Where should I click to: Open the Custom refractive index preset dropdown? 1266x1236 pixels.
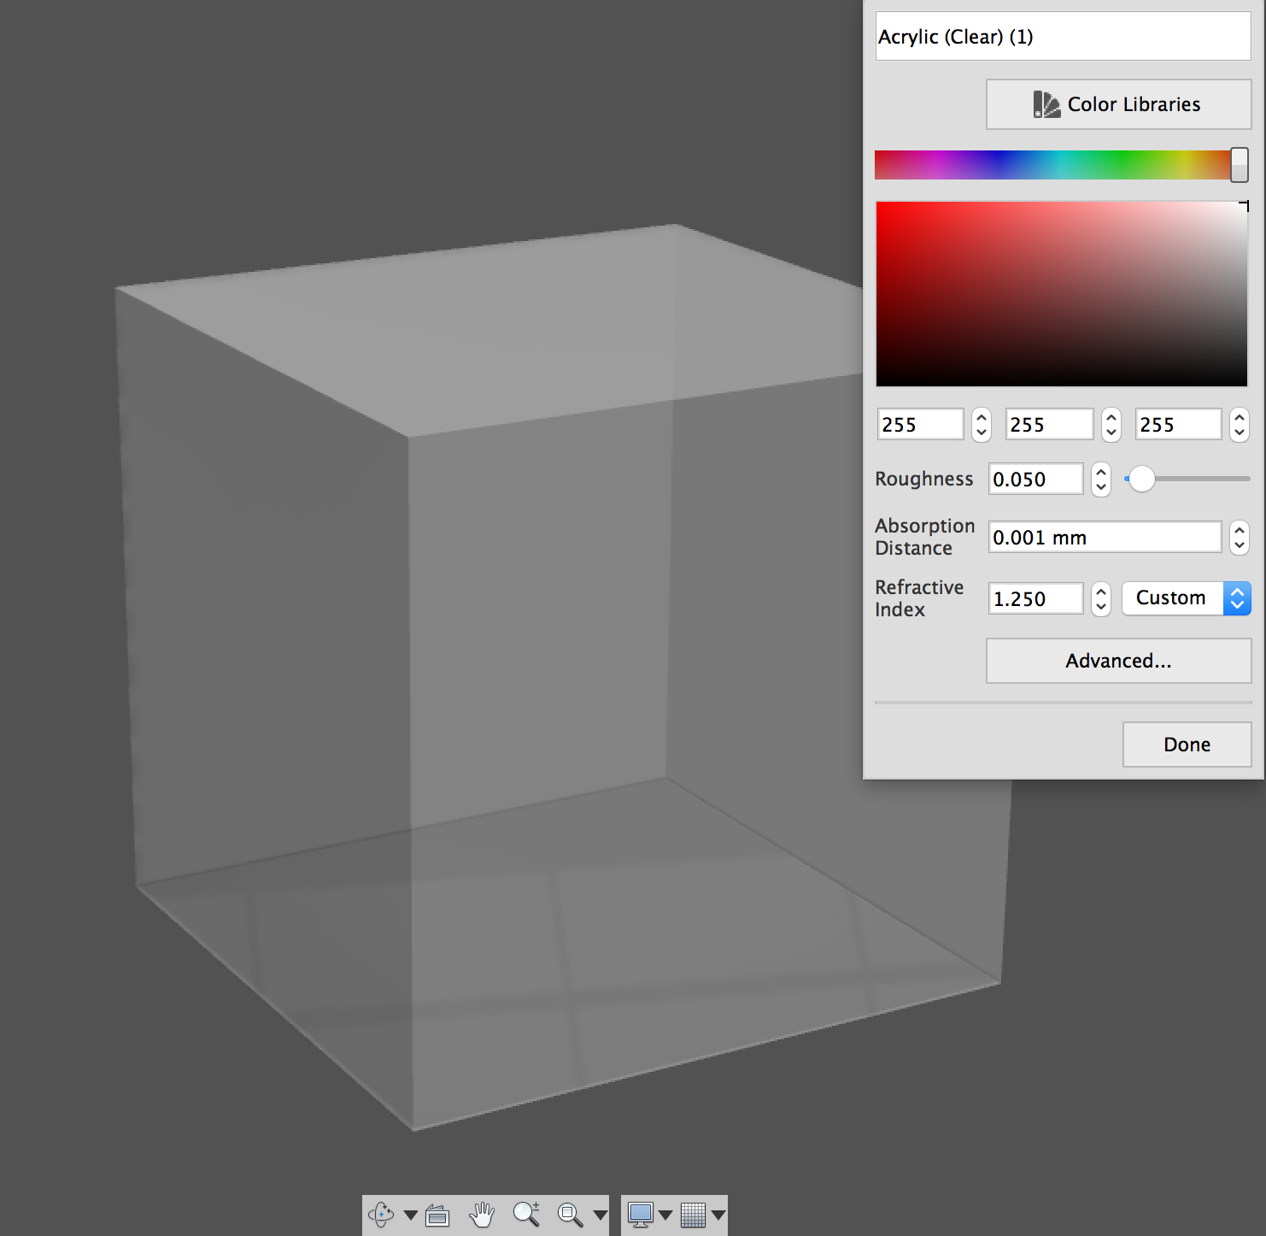point(1187,598)
